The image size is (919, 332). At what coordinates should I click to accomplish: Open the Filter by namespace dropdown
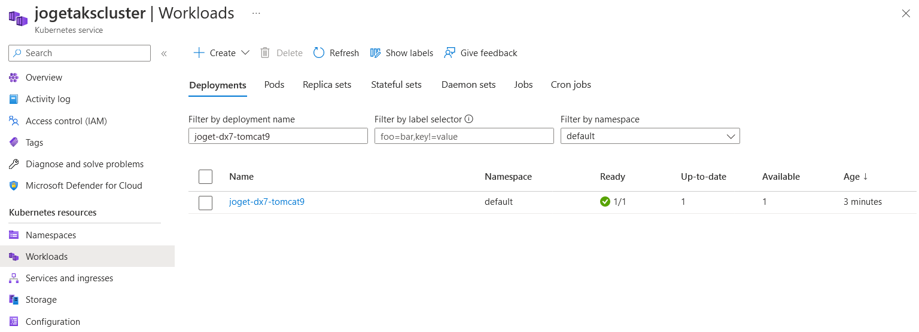tap(650, 136)
